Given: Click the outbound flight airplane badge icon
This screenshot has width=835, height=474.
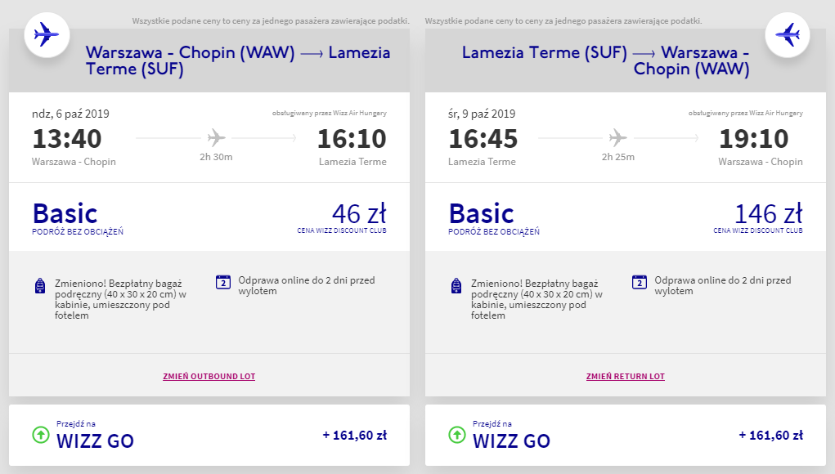Looking at the screenshot, I should [46, 35].
